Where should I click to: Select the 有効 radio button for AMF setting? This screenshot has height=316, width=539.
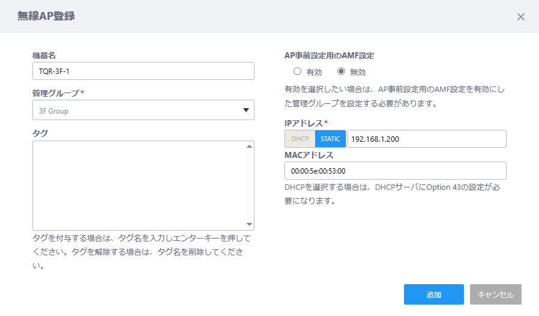coord(297,71)
